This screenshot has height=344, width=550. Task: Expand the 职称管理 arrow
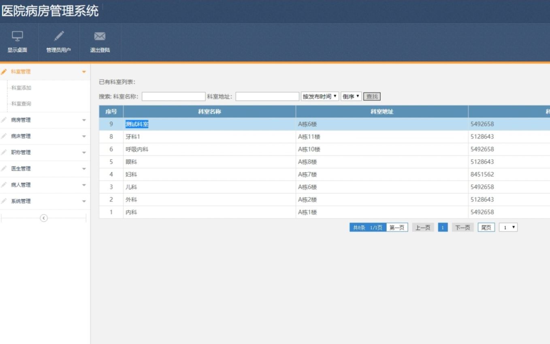pyautogui.click(x=84, y=153)
